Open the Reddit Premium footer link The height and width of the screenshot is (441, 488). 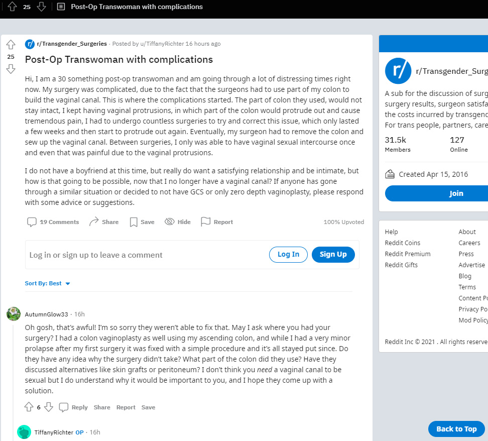tap(407, 254)
